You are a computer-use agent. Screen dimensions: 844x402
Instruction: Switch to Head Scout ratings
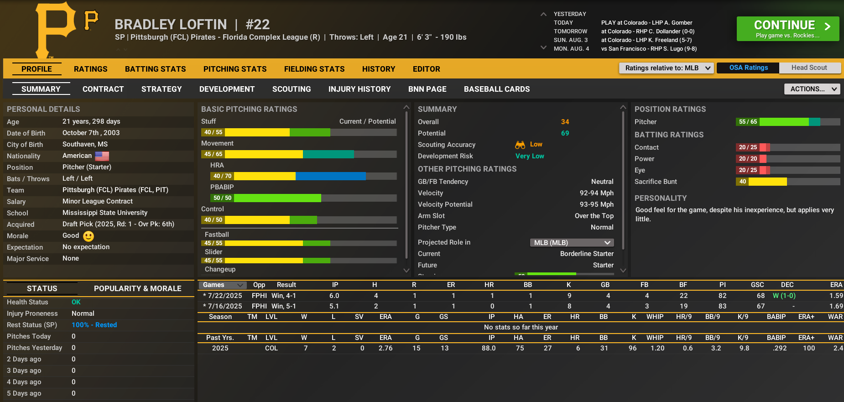click(x=809, y=68)
